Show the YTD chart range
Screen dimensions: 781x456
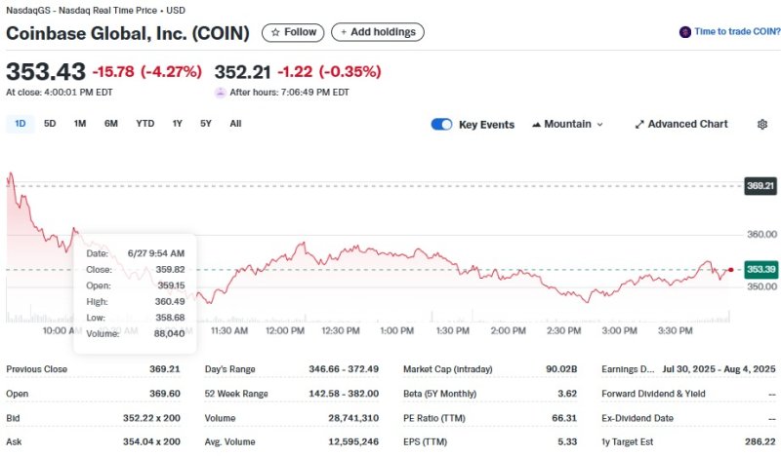[x=144, y=124]
